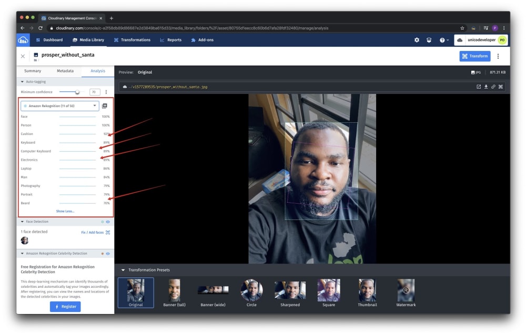Image resolution: width=526 pixels, height=335 pixels.
Task: Click the minimum confidence value field
Action: pyautogui.click(x=95, y=92)
